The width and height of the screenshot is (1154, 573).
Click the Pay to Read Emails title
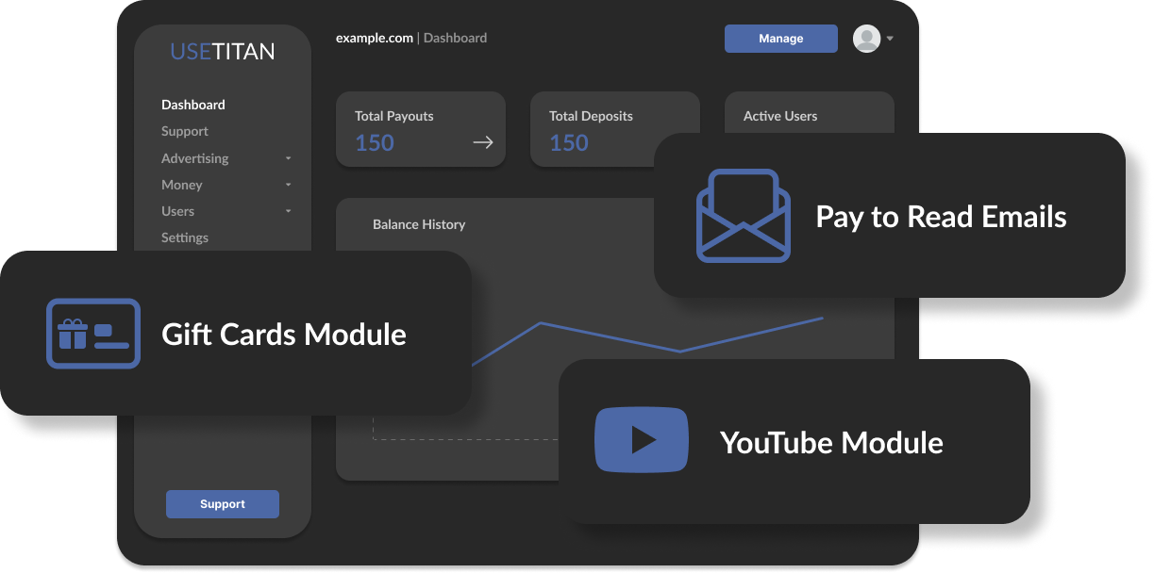coord(941,217)
